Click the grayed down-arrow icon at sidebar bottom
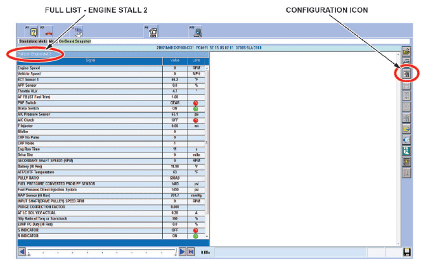 (x=406, y=173)
